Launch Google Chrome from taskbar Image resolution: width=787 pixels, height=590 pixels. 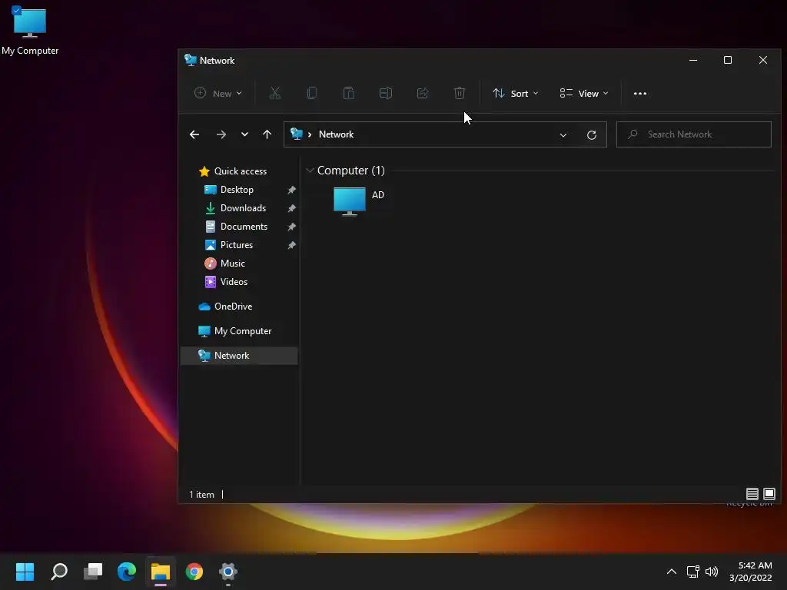(x=194, y=572)
